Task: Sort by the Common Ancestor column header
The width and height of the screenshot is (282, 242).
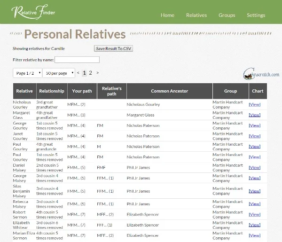Action: coord(169,91)
